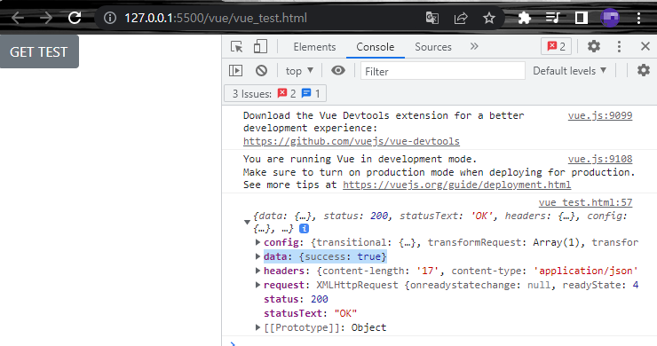The image size is (657, 346).
Task: Click the browser back arrow
Action: tap(18, 18)
